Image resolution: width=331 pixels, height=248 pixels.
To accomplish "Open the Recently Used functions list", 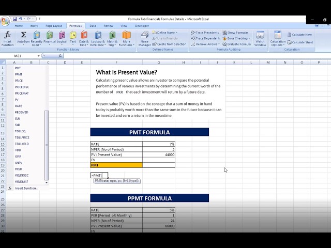I will [37, 39].
